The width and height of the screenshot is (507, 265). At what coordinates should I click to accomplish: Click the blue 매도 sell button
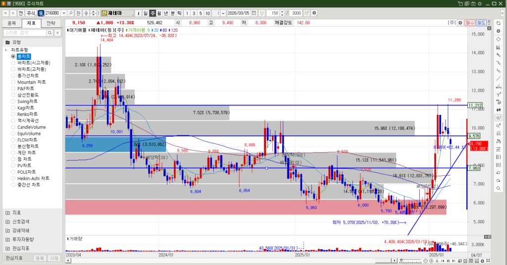[481, 23]
